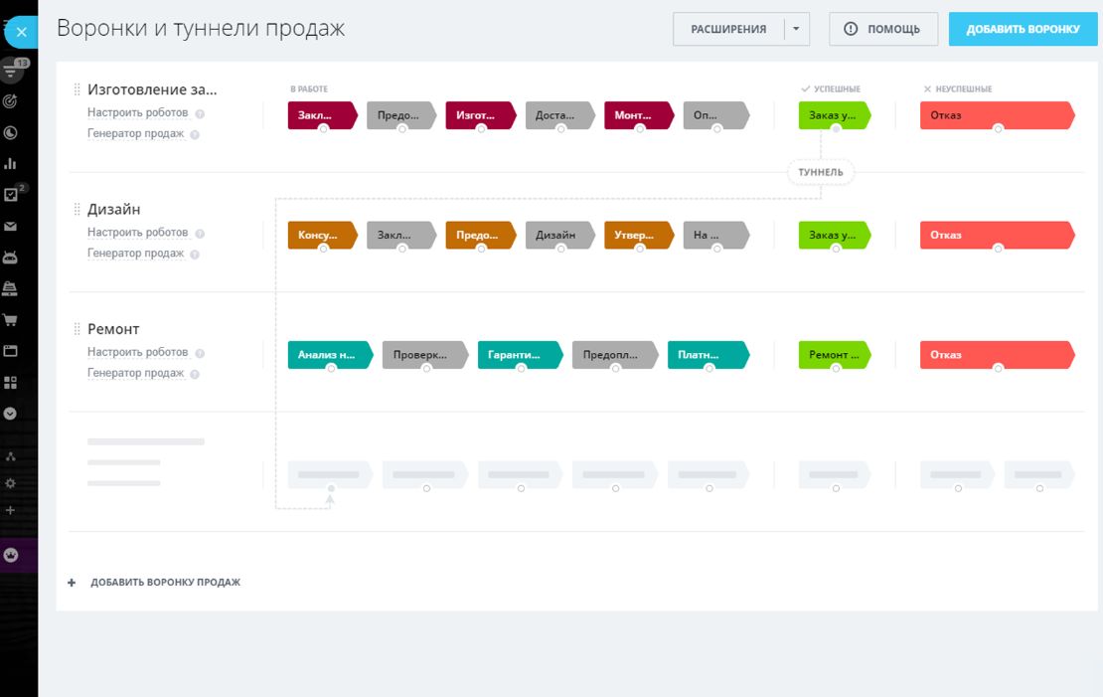Select the На ... stage in Дизайн funnel

(x=716, y=235)
